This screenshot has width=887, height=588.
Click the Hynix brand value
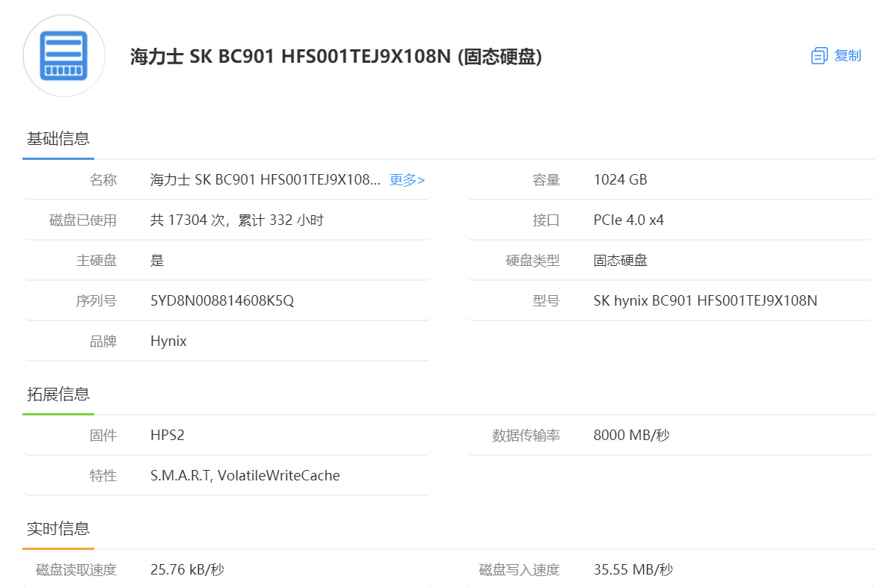point(168,341)
